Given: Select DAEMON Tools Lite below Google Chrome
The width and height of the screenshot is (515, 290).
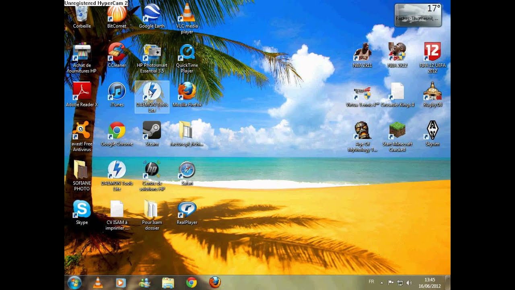Looking at the screenshot, I should (117, 175).
